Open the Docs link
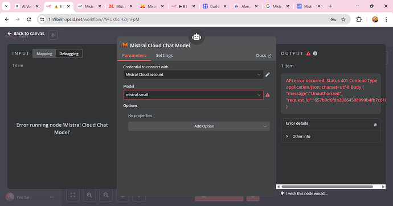This screenshot has width=393, height=206. pyautogui.click(x=263, y=56)
